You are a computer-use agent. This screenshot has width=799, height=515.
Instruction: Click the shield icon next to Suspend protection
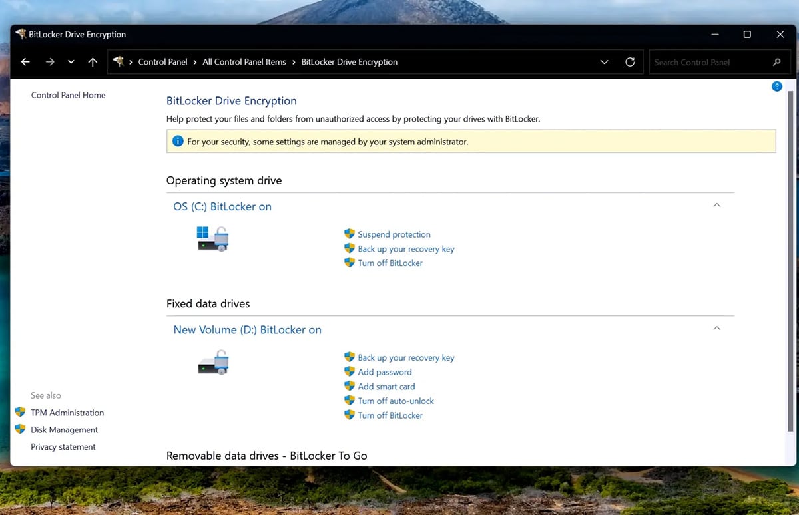click(350, 234)
